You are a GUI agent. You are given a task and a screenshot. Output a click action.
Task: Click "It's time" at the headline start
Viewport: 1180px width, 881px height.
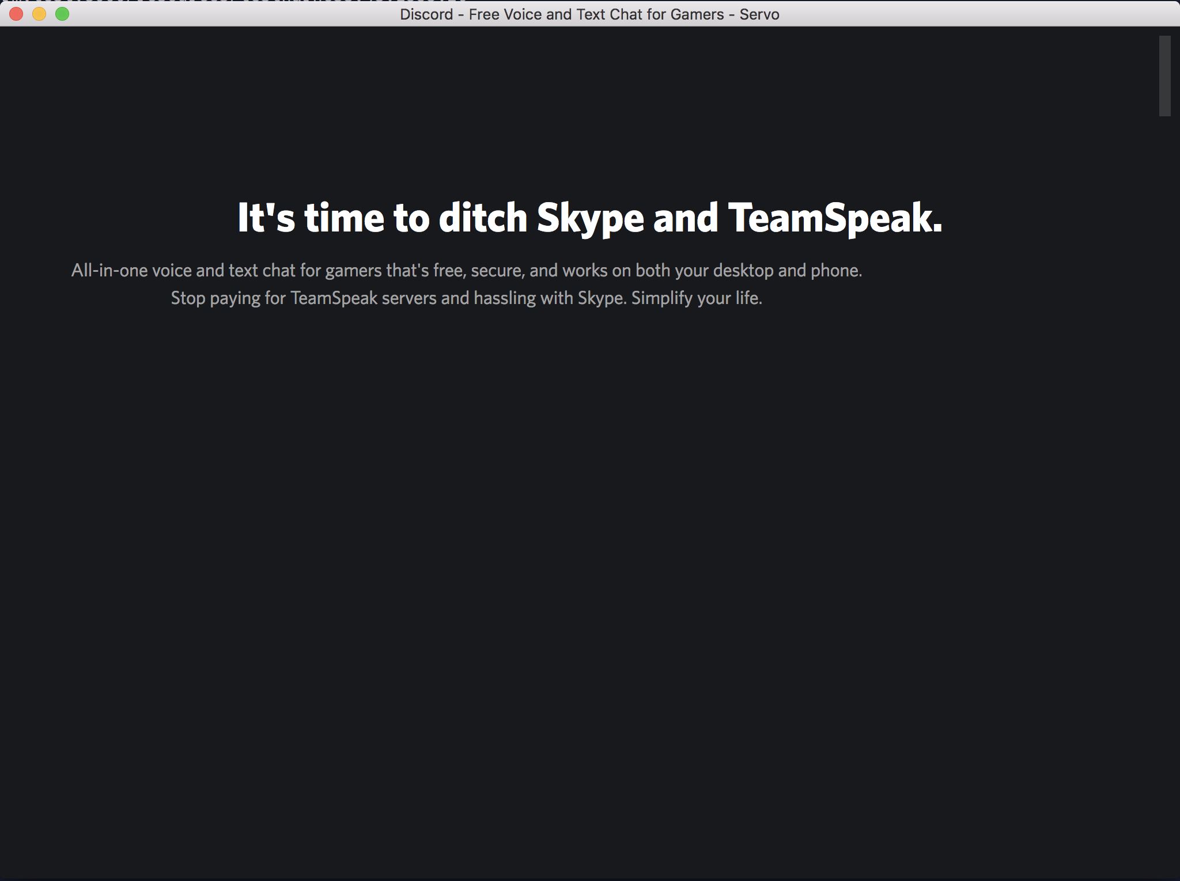click(311, 219)
